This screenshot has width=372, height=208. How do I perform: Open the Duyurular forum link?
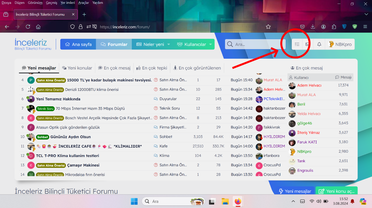(x=168, y=99)
